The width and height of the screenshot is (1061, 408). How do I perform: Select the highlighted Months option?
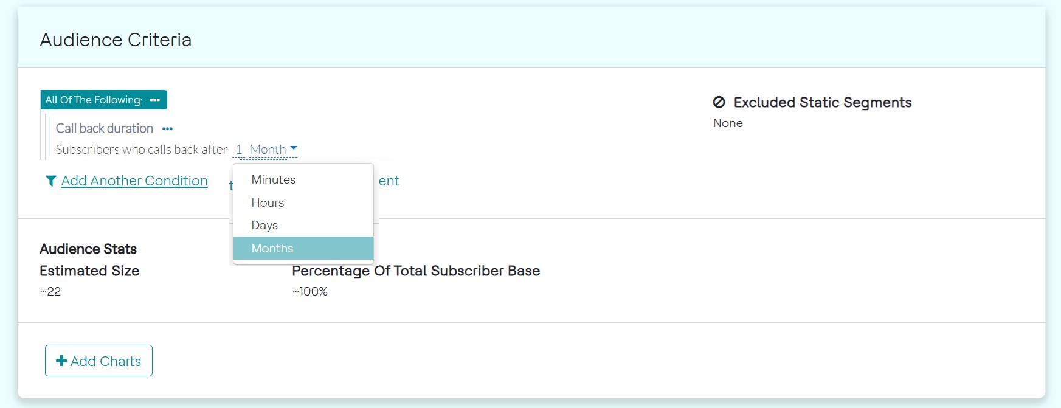click(x=272, y=248)
